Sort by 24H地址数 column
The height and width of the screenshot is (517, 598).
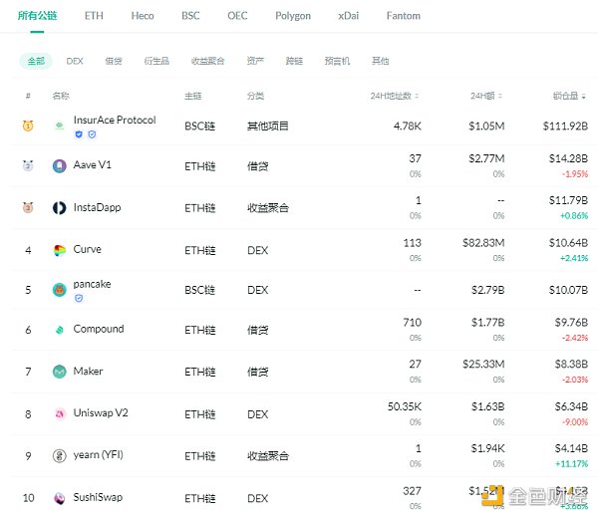pos(394,97)
